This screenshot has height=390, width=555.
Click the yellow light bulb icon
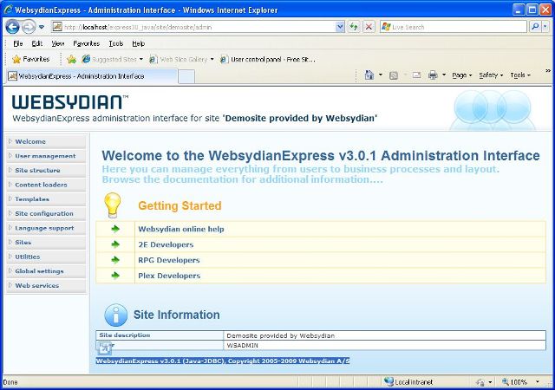(x=113, y=205)
